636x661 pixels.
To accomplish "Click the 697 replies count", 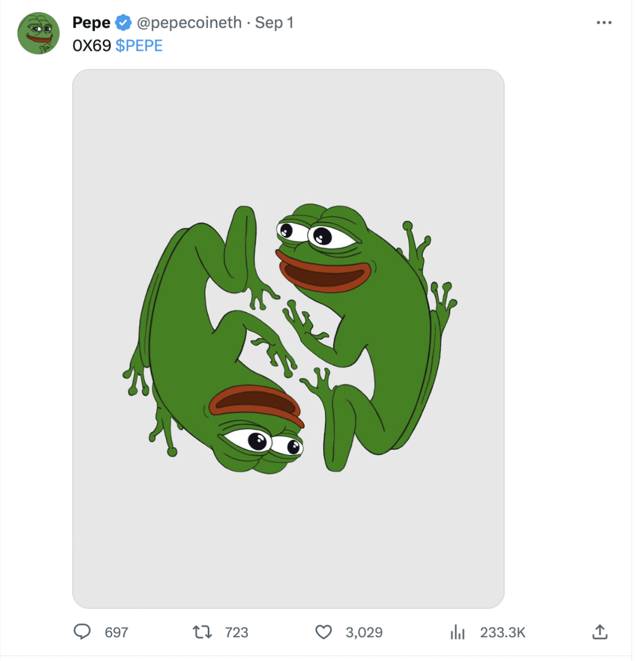I will [x=117, y=632].
